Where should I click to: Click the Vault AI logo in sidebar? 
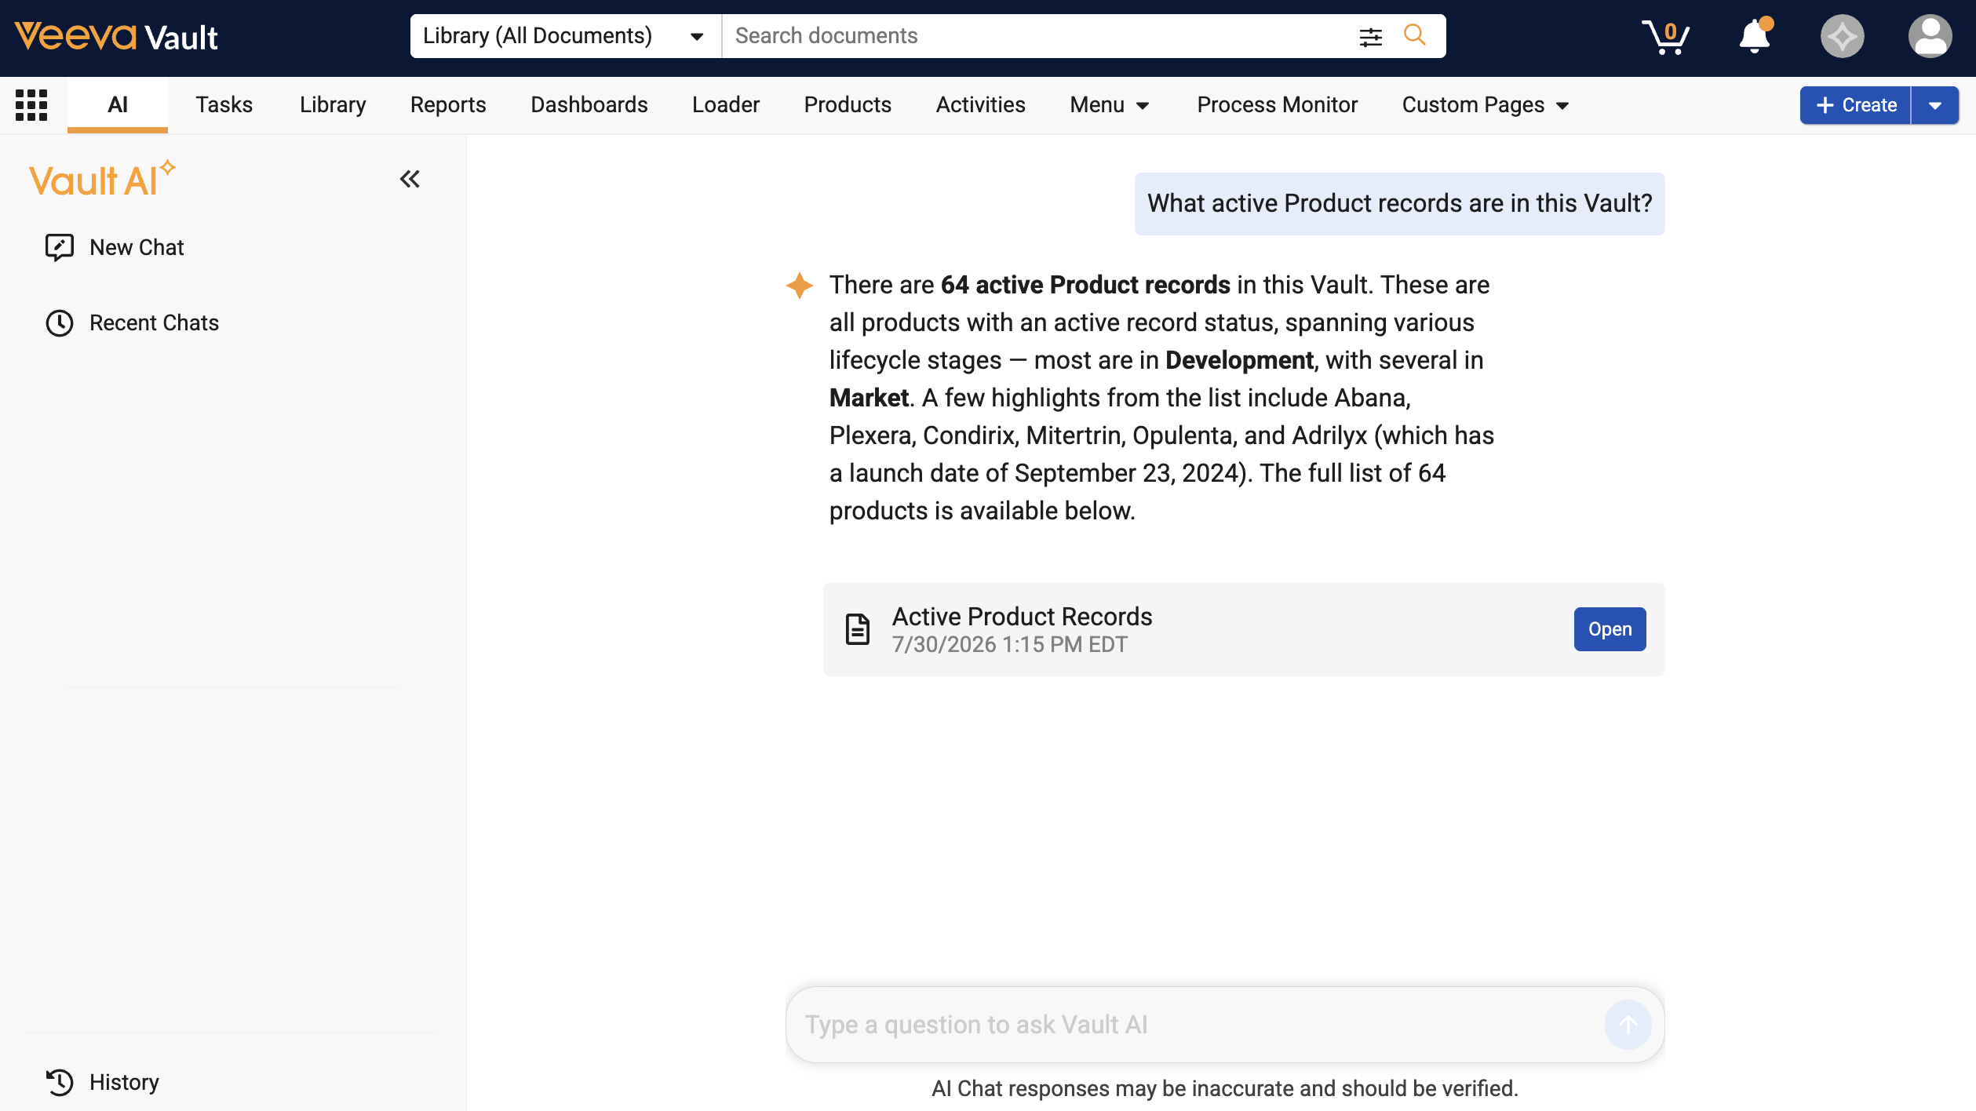[102, 179]
